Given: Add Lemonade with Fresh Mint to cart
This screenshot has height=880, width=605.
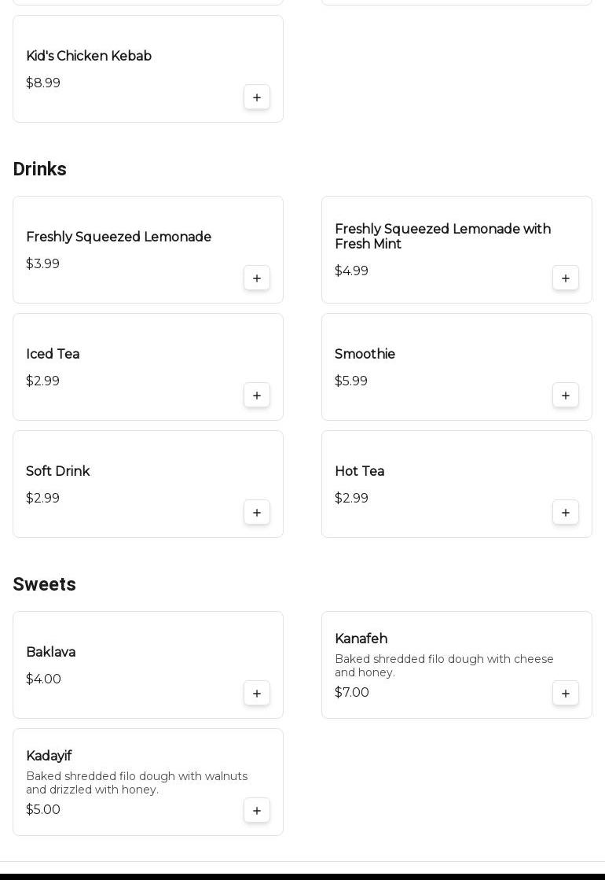Looking at the screenshot, I should (x=566, y=278).
